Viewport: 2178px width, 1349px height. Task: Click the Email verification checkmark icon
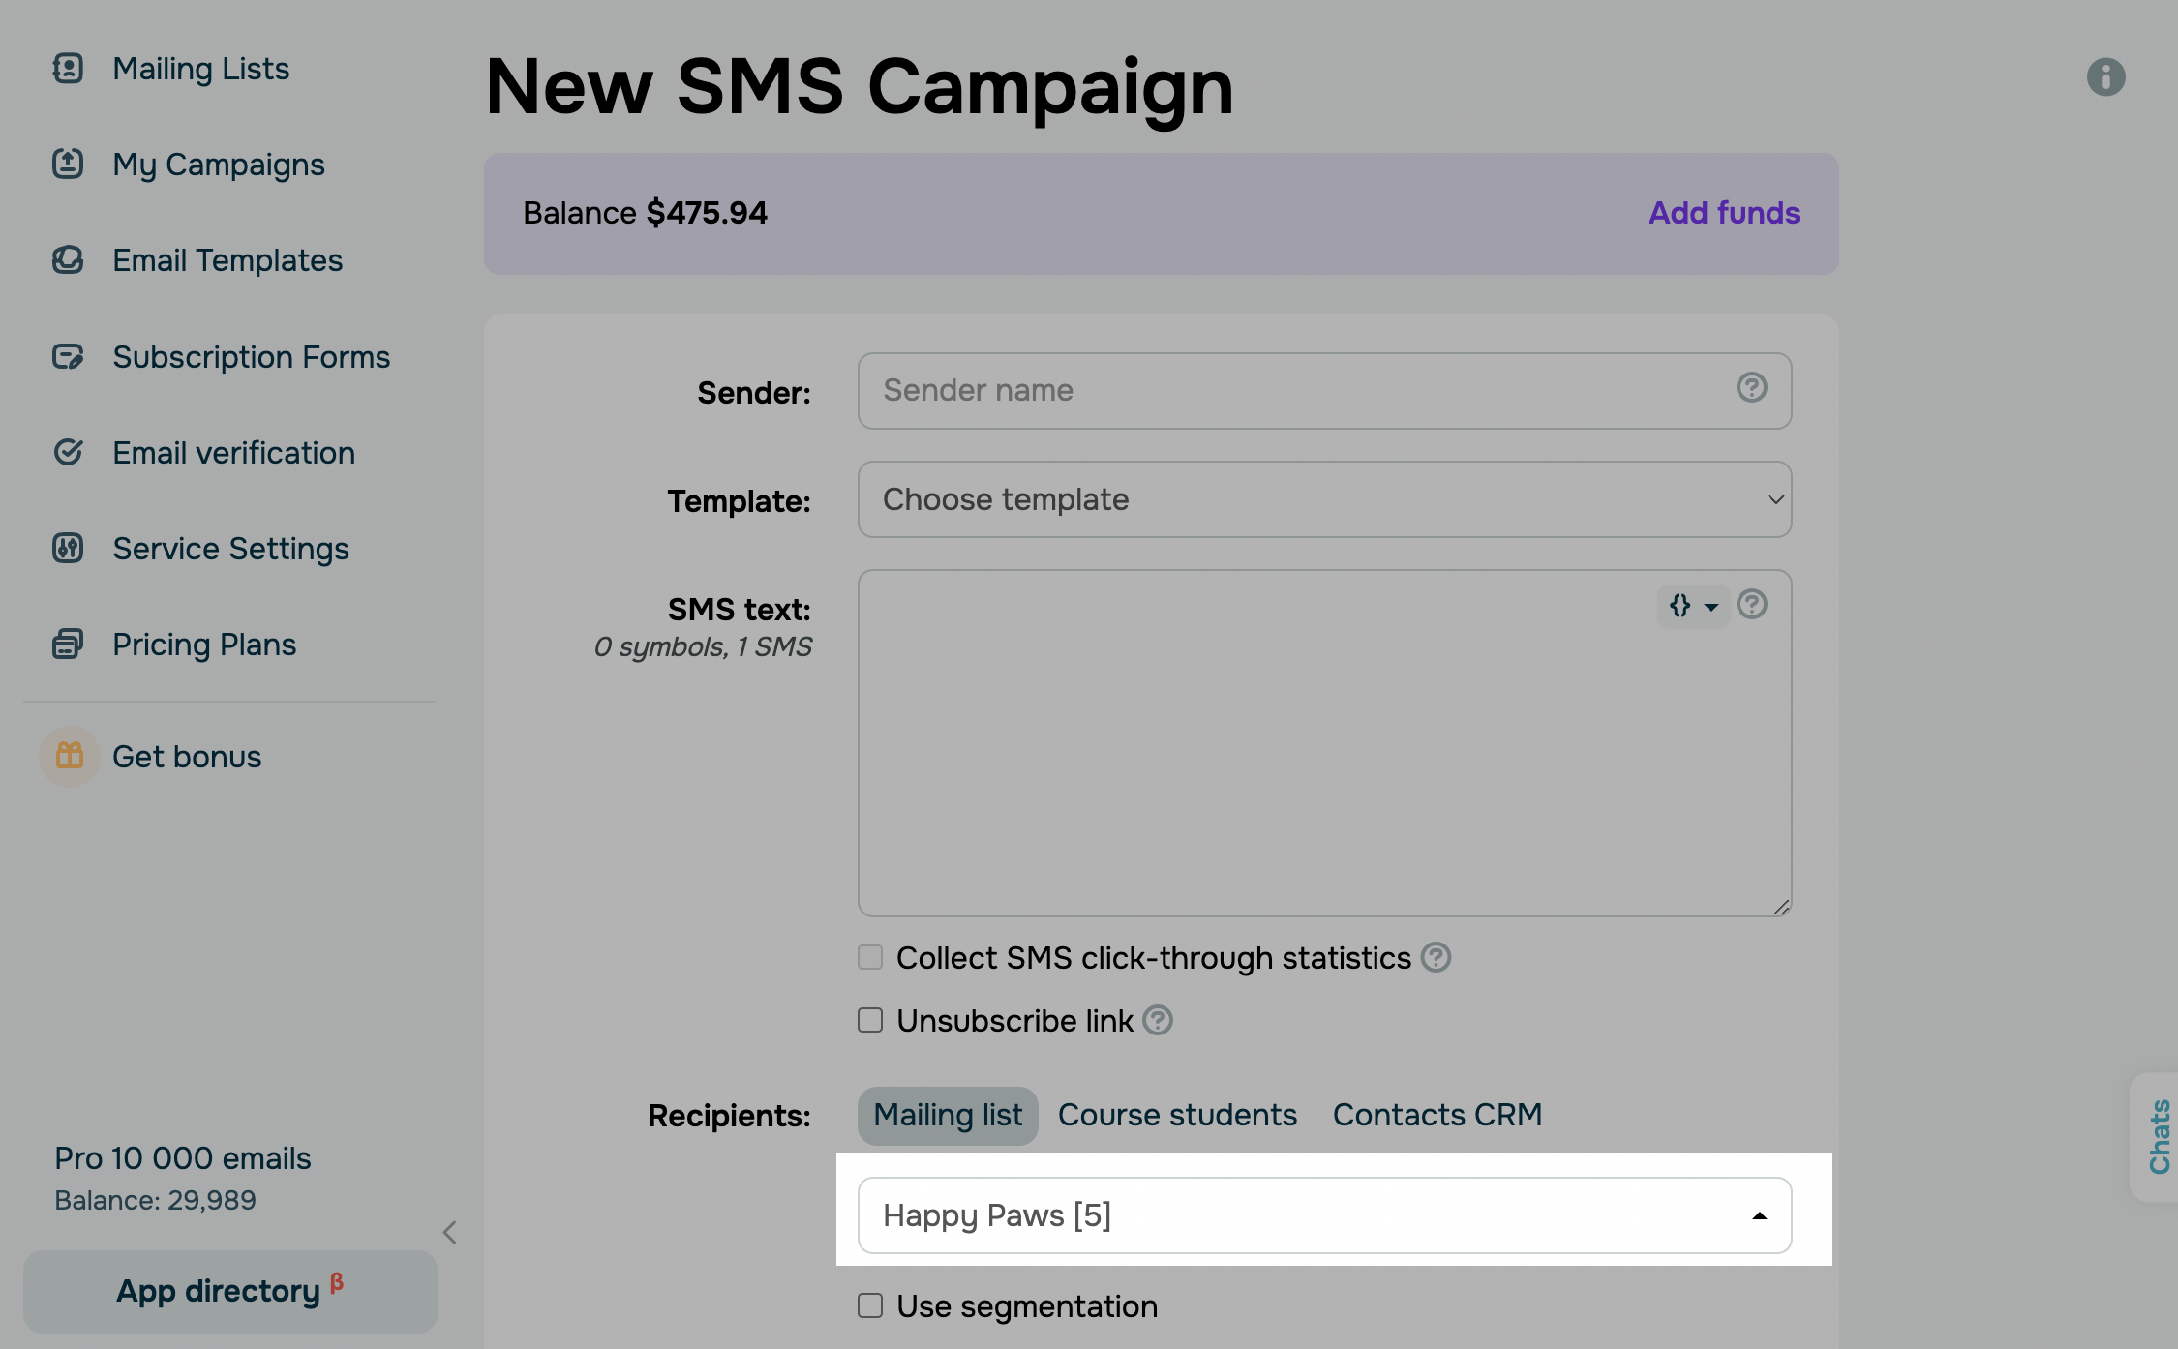68,452
